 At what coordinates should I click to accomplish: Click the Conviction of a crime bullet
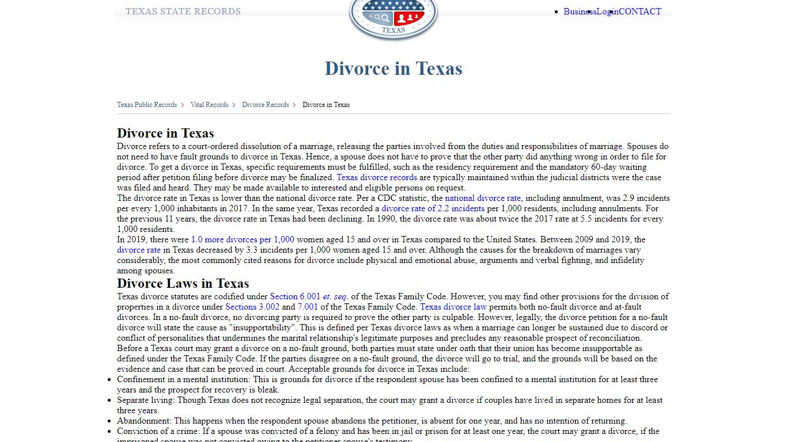point(388,436)
